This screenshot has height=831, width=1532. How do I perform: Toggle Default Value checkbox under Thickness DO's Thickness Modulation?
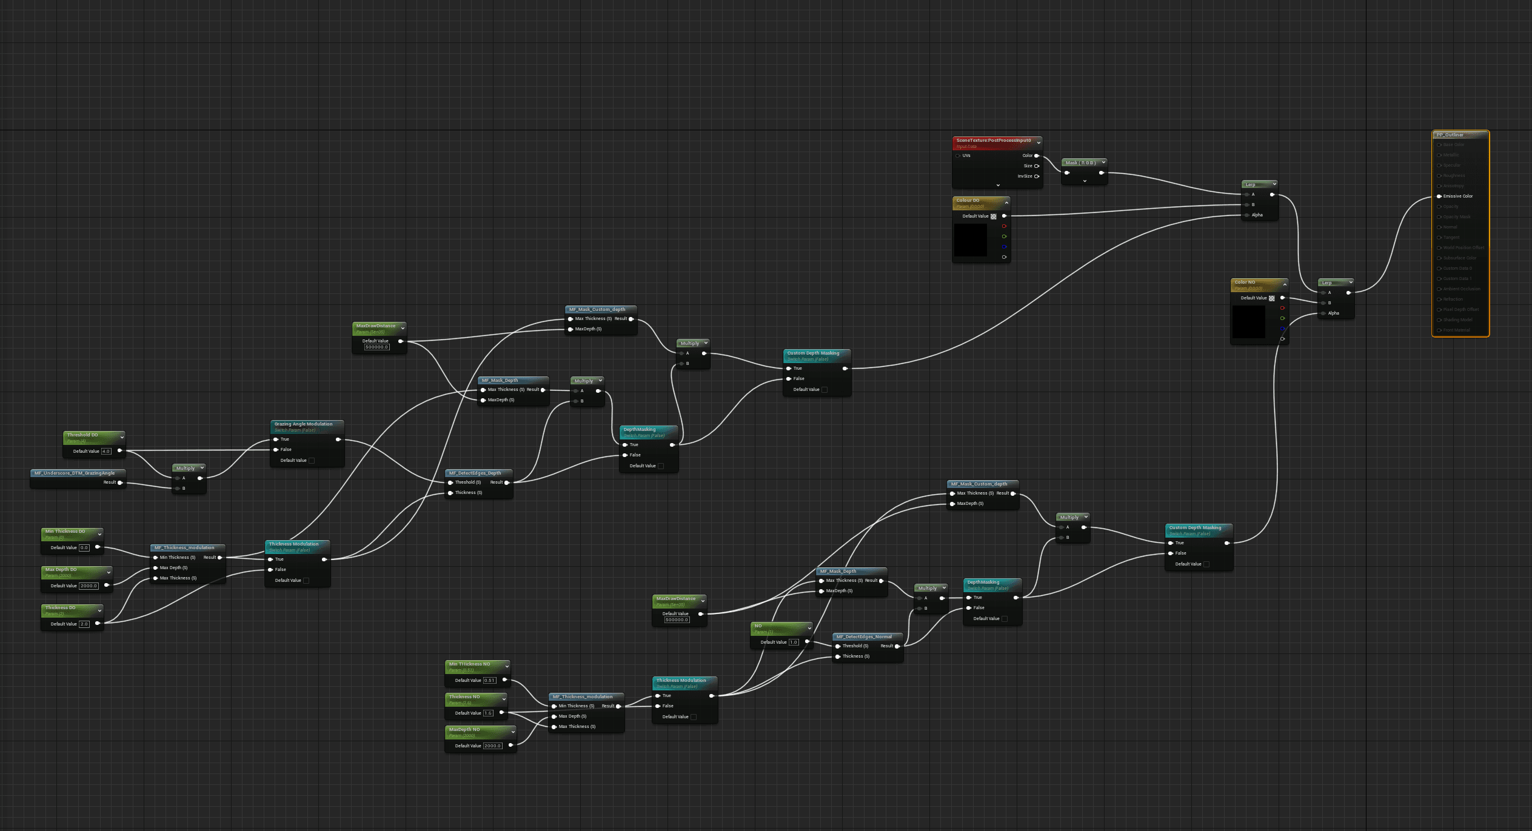click(306, 581)
